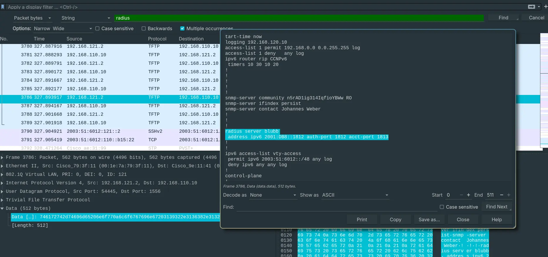This screenshot has width=548, height=257.
Task: Click the plus icon to add filter button
Action: point(545,7)
